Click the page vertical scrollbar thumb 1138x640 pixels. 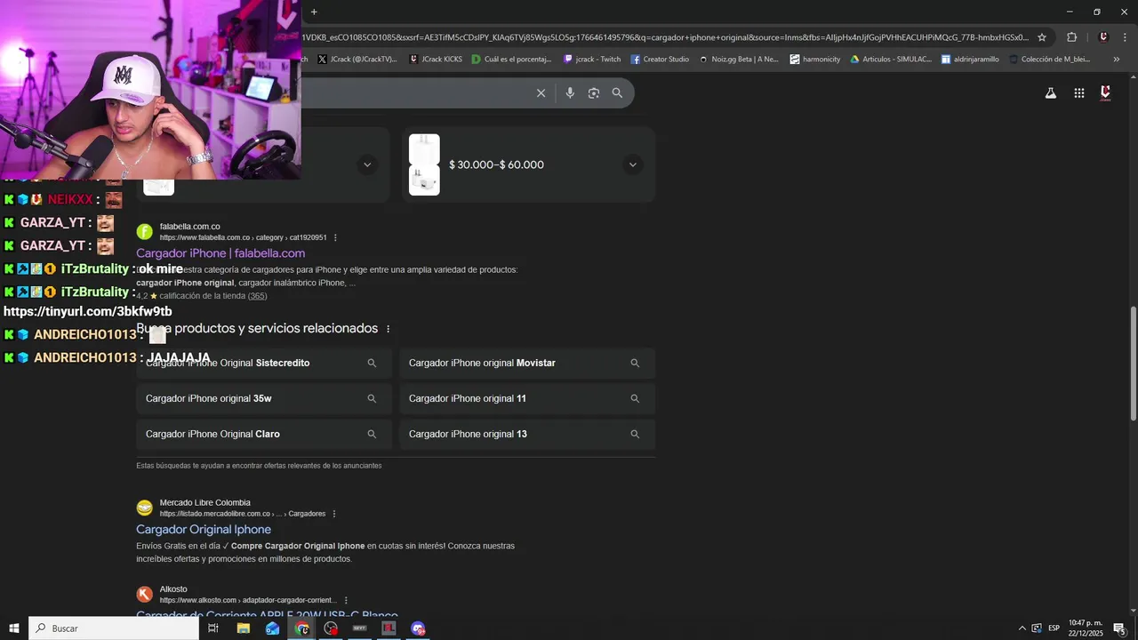[1133, 364]
